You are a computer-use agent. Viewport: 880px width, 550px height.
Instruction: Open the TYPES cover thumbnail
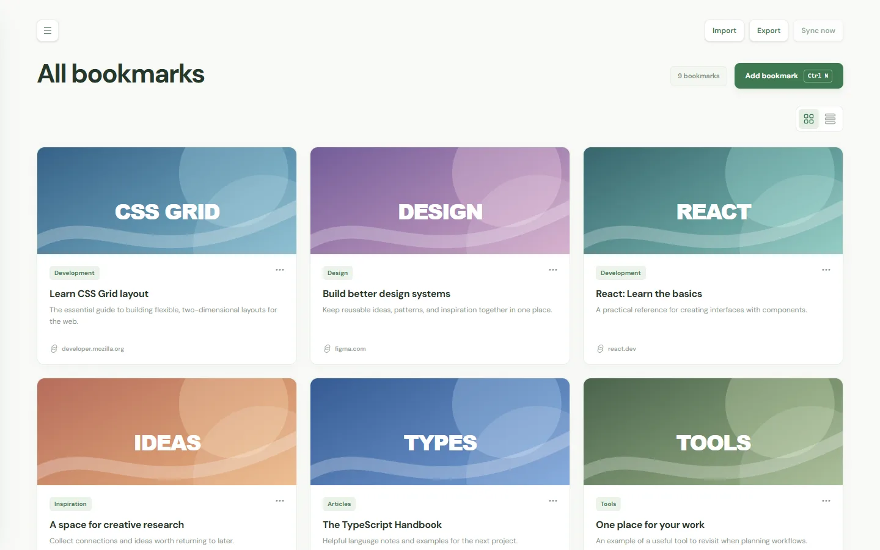point(440,431)
